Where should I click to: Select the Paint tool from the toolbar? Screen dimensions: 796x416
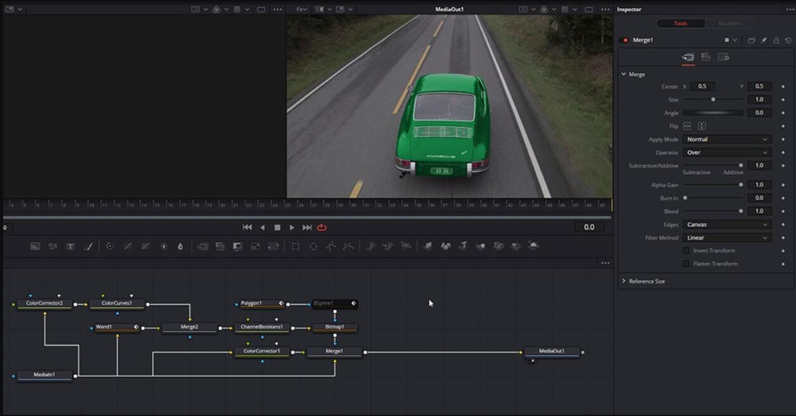pos(89,246)
